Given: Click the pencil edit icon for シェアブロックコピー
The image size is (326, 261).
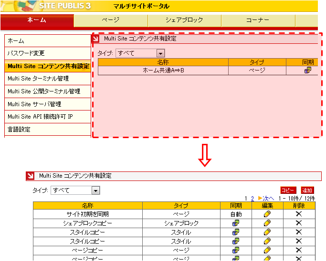Looking at the screenshot, I should [267, 223].
